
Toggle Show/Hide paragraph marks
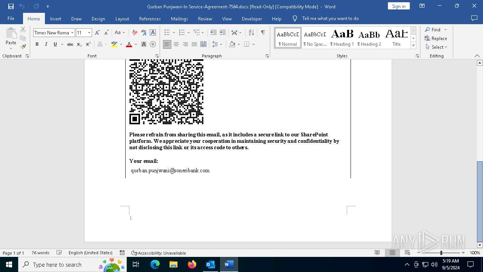click(x=263, y=33)
